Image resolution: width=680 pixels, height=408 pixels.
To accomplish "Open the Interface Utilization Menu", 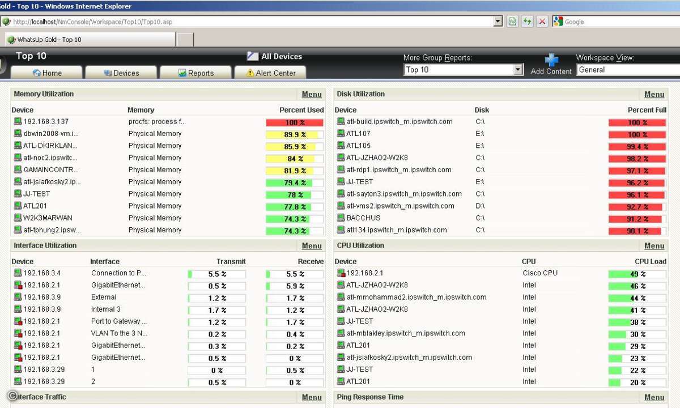I will (312, 246).
